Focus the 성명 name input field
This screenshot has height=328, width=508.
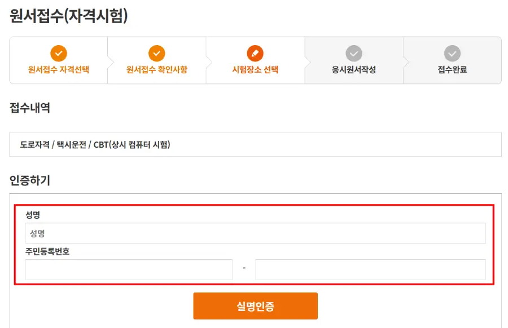254,233
